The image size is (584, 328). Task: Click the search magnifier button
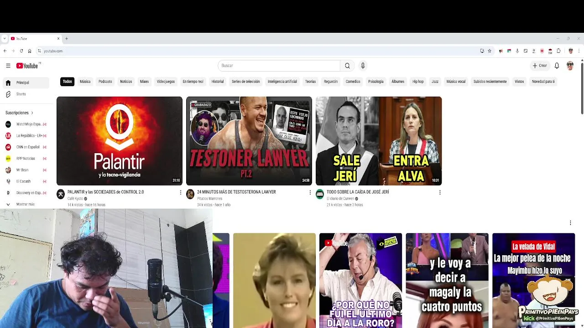coord(347,66)
